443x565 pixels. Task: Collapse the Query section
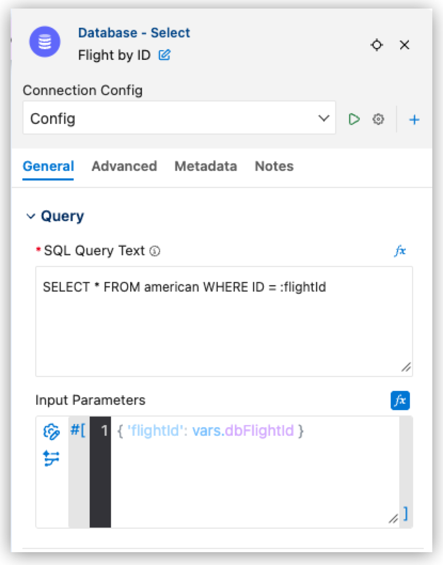pyautogui.click(x=31, y=216)
